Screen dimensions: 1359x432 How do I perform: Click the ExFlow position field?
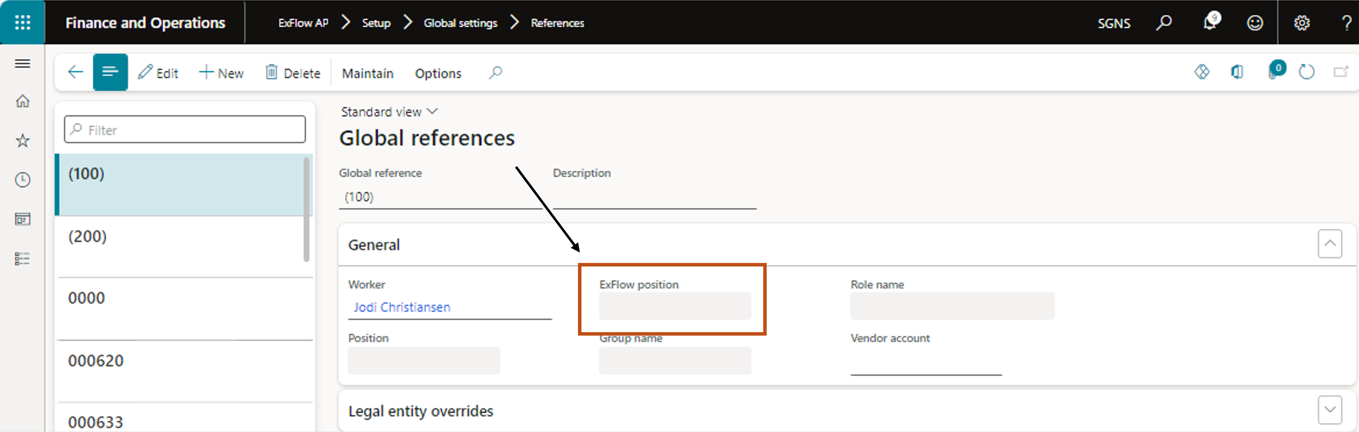point(675,306)
